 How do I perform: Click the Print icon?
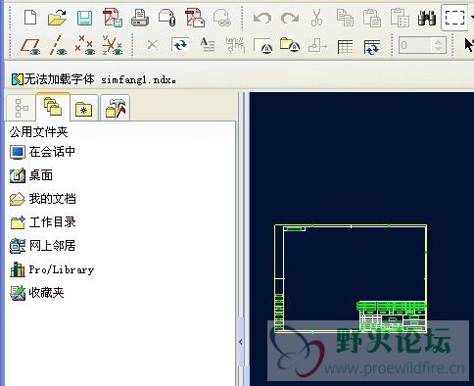(140, 18)
